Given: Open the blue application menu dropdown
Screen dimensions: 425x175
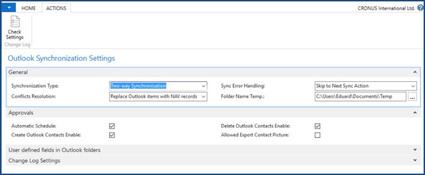Looking at the screenshot, I should pos(9,8).
